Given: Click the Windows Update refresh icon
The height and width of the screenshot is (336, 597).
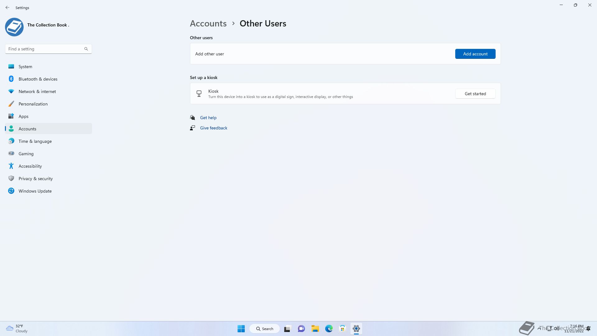Looking at the screenshot, I should (x=11, y=191).
